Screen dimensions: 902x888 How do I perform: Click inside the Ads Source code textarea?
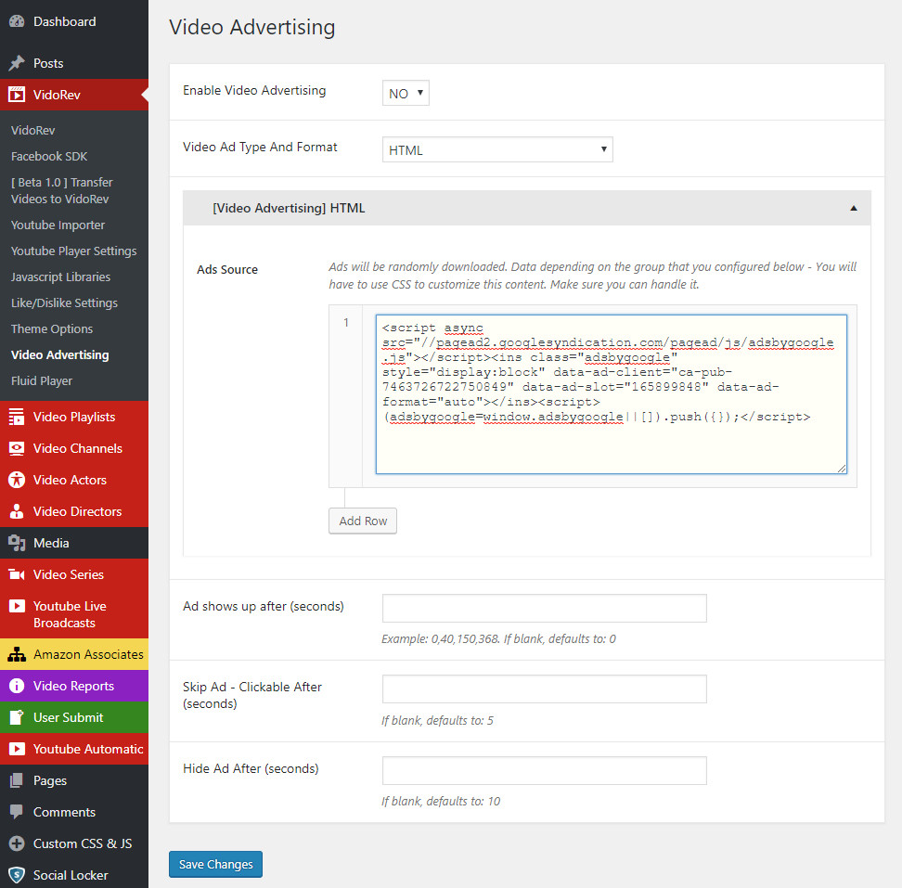(611, 445)
